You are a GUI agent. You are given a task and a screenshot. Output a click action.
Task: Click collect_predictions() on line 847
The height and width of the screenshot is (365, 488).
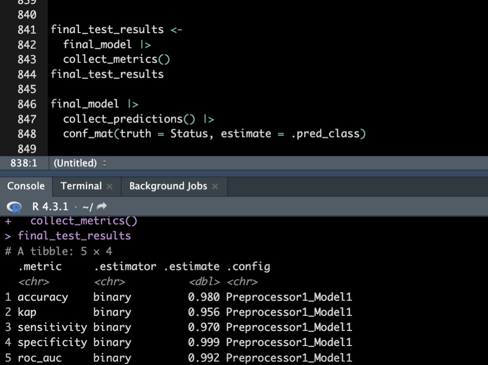click(x=129, y=119)
